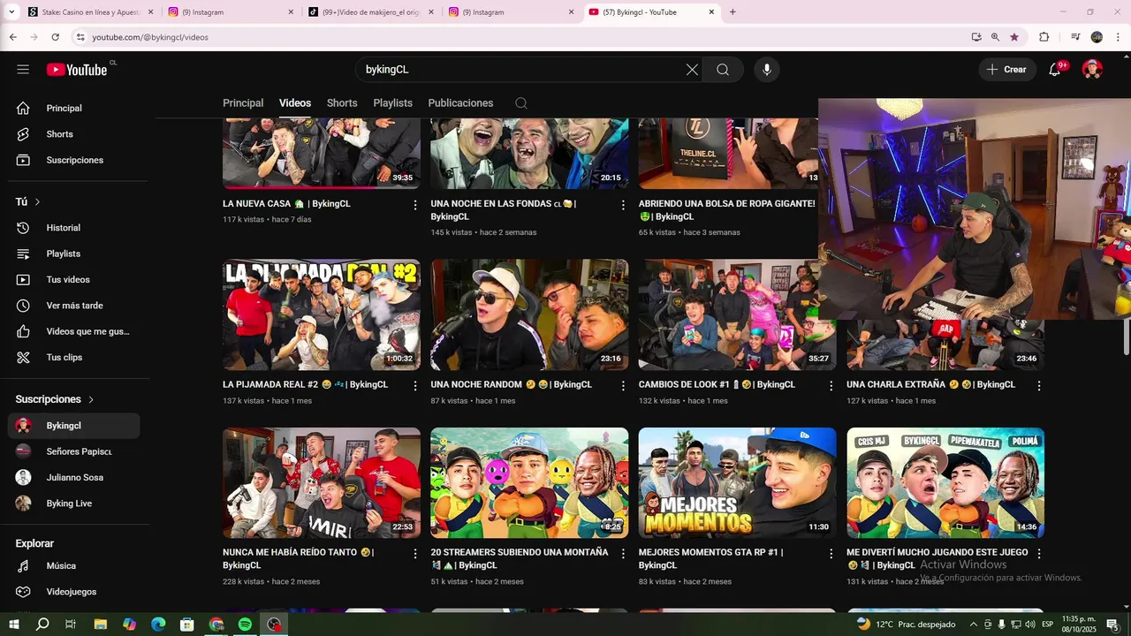1131x636 pixels.
Task: Play the 20 STREAMERS SUBIENDO UNA MONTAÑA thumbnail
Action: tap(529, 483)
